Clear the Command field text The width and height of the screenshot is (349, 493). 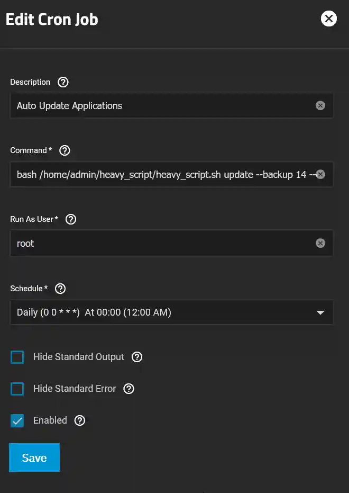(x=320, y=174)
